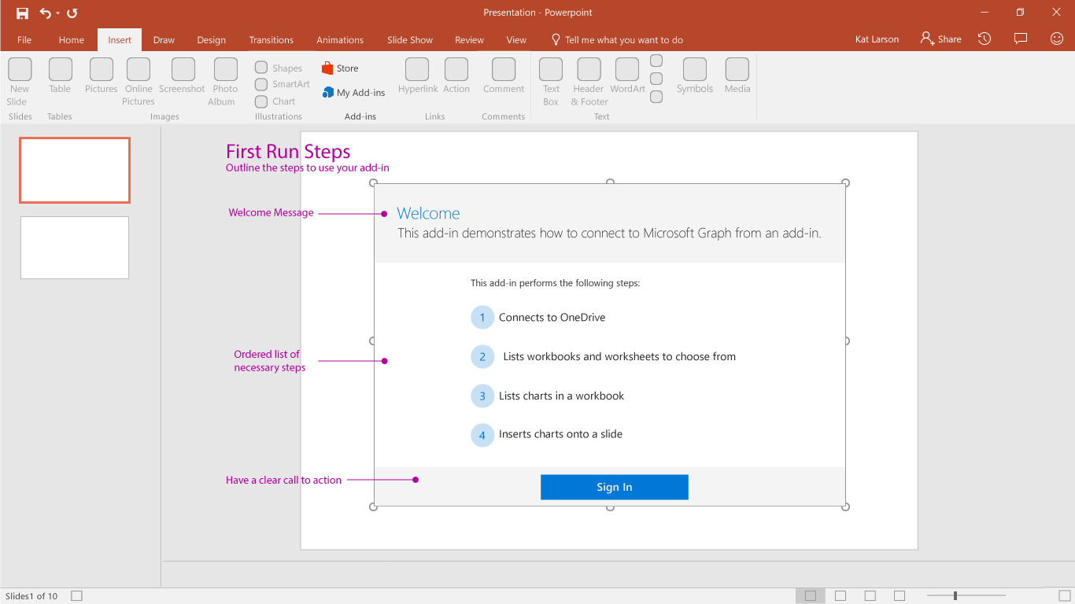Choose Online Pictures in Images group
This screenshot has height=604, width=1075.
(x=139, y=82)
